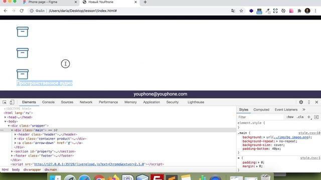Click the browser forward arrow

pos(14,11)
